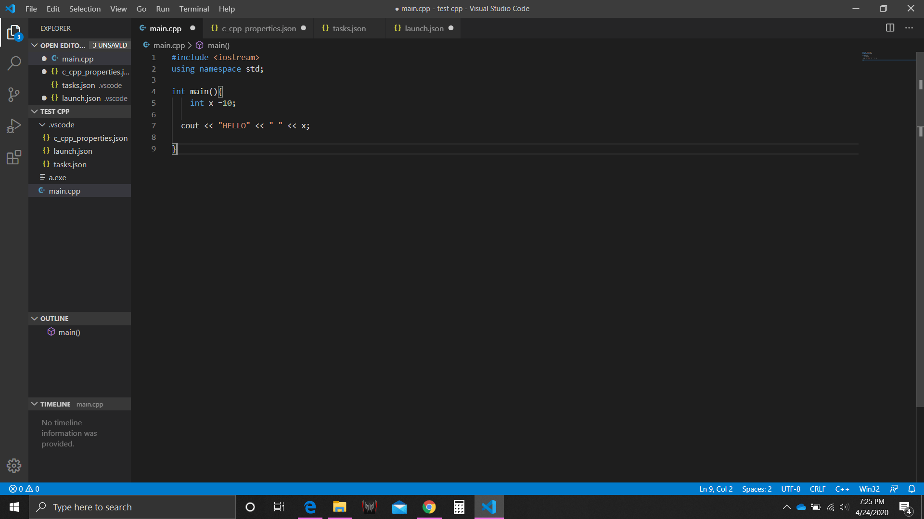Open the Selection menu
924x519 pixels.
[x=85, y=9]
